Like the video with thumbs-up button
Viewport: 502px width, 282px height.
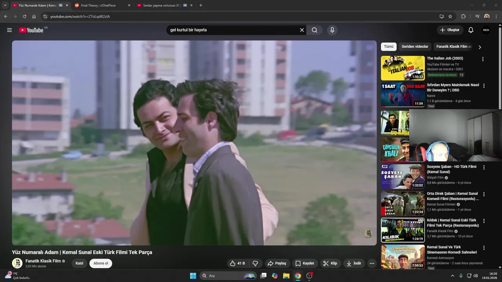click(x=237, y=263)
